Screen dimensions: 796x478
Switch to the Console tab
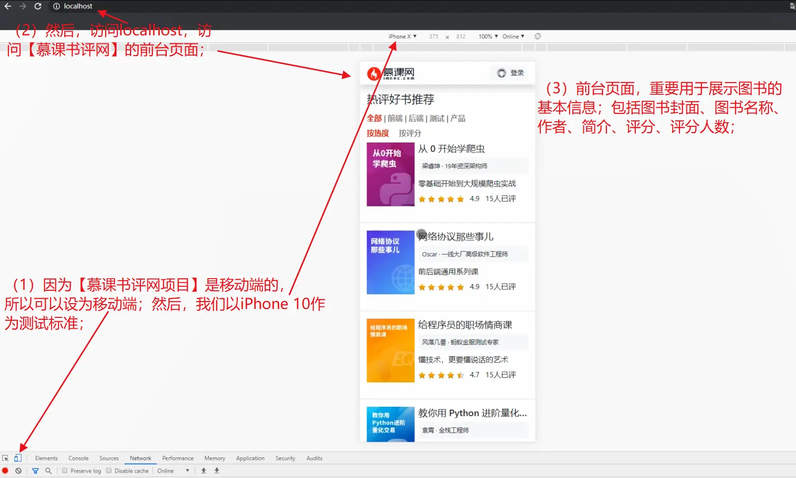point(79,458)
